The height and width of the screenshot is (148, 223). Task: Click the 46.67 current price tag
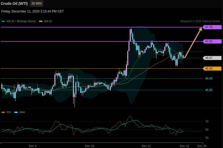[x=212, y=58]
